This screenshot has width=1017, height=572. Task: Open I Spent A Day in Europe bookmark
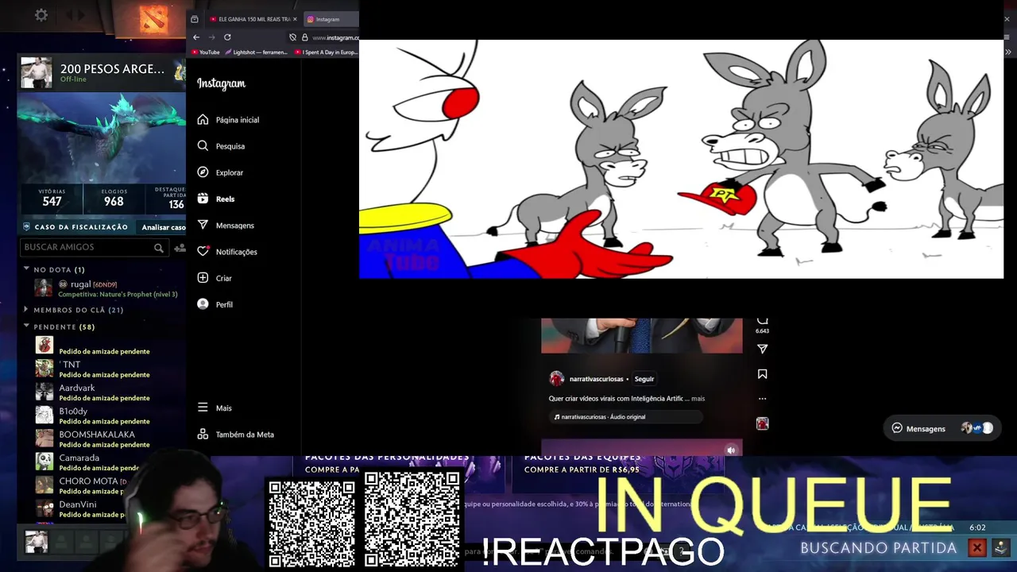click(x=326, y=52)
